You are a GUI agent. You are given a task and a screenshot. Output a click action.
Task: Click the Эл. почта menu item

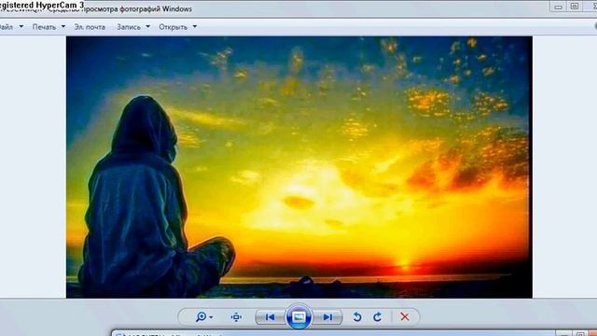pyautogui.click(x=90, y=27)
